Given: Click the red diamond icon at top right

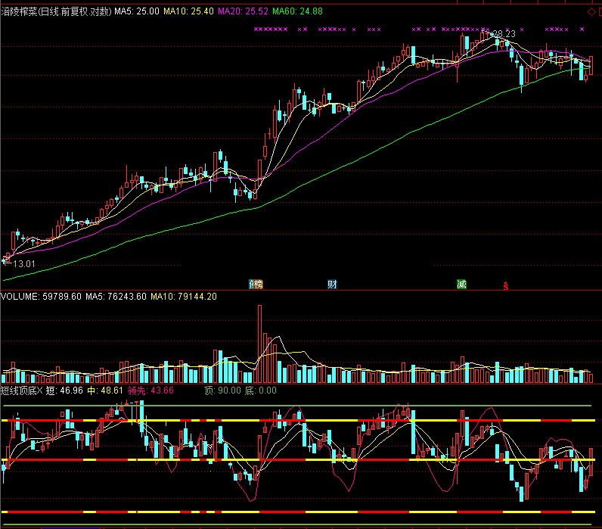Looking at the screenshot, I should coord(591,12).
